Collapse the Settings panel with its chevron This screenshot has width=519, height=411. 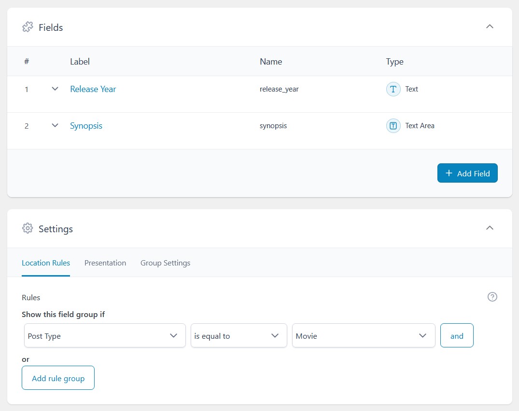[x=490, y=228]
